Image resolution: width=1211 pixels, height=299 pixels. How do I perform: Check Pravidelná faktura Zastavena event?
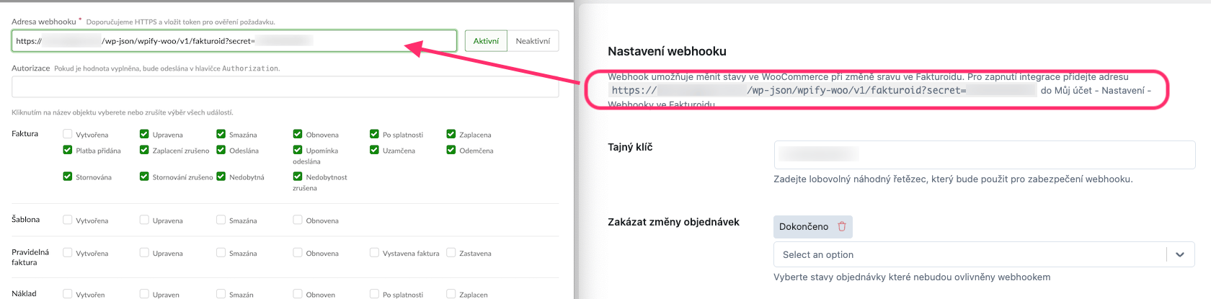451,253
